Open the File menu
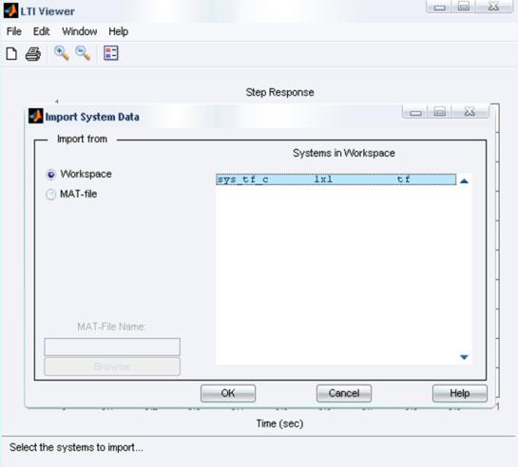This screenshot has height=467, width=518. point(14,31)
